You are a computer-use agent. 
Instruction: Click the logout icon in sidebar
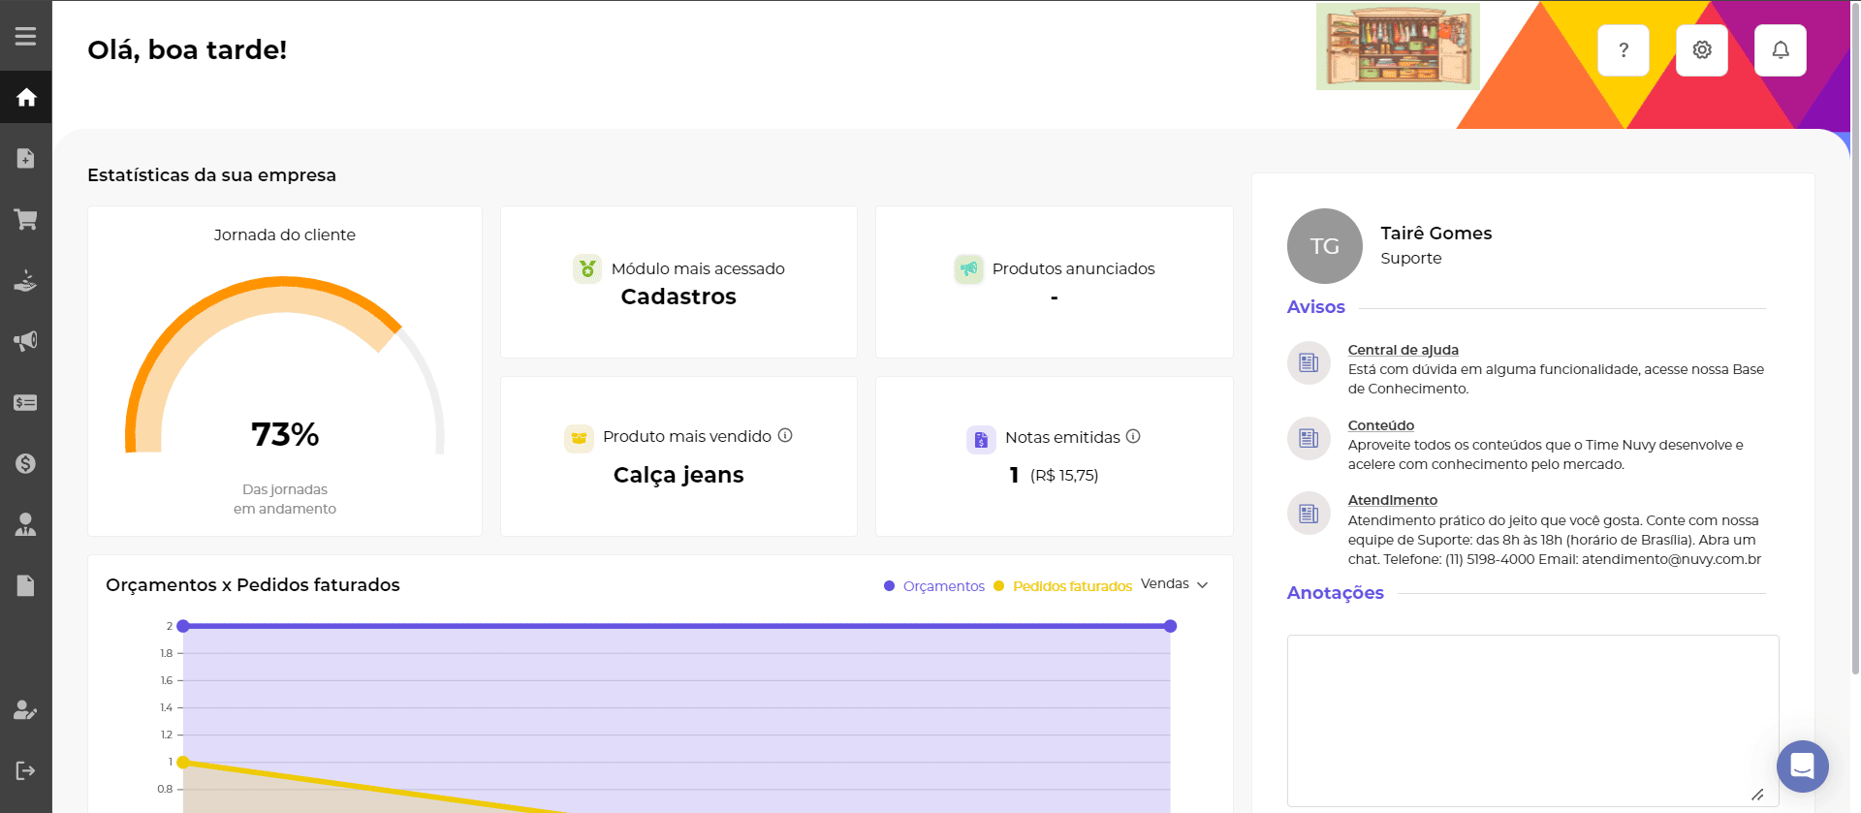26,770
